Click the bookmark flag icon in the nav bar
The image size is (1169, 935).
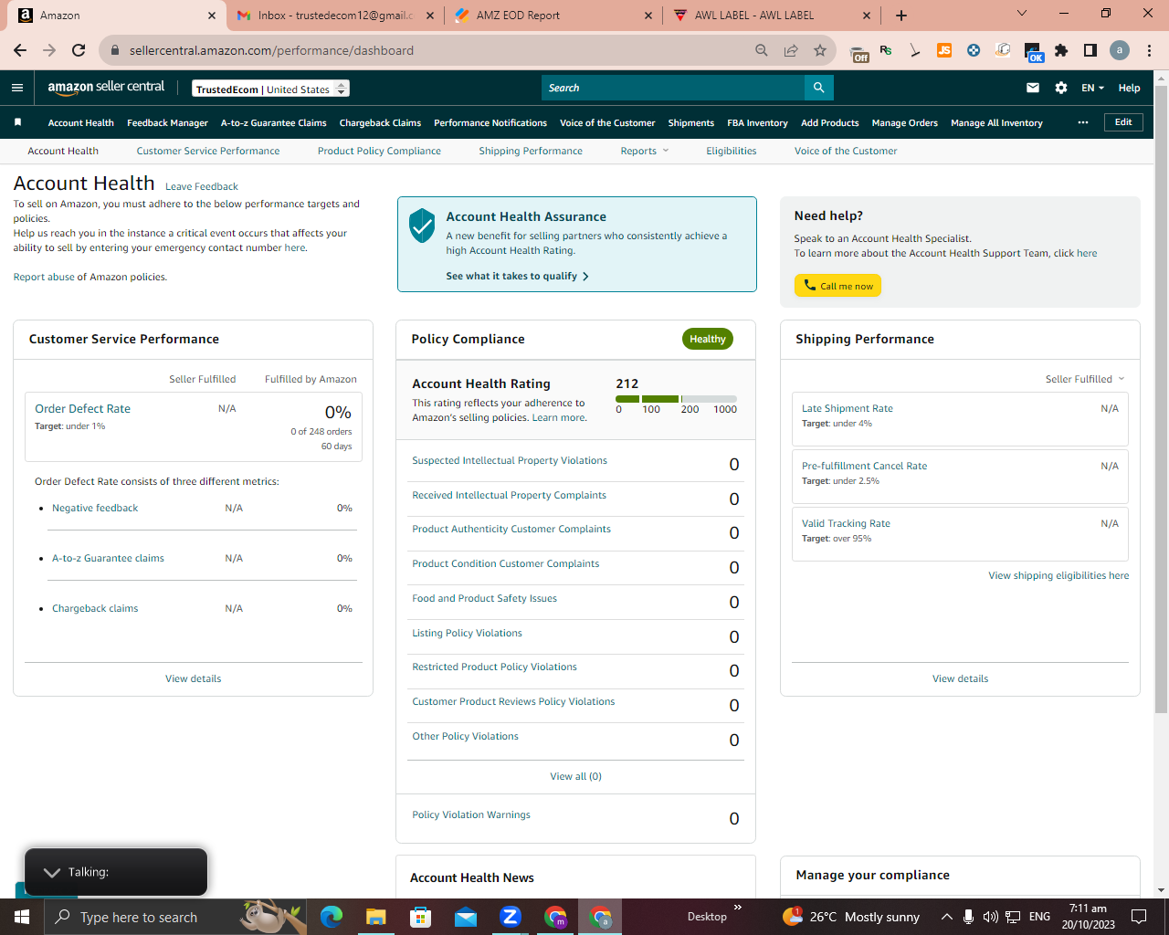[x=17, y=122]
